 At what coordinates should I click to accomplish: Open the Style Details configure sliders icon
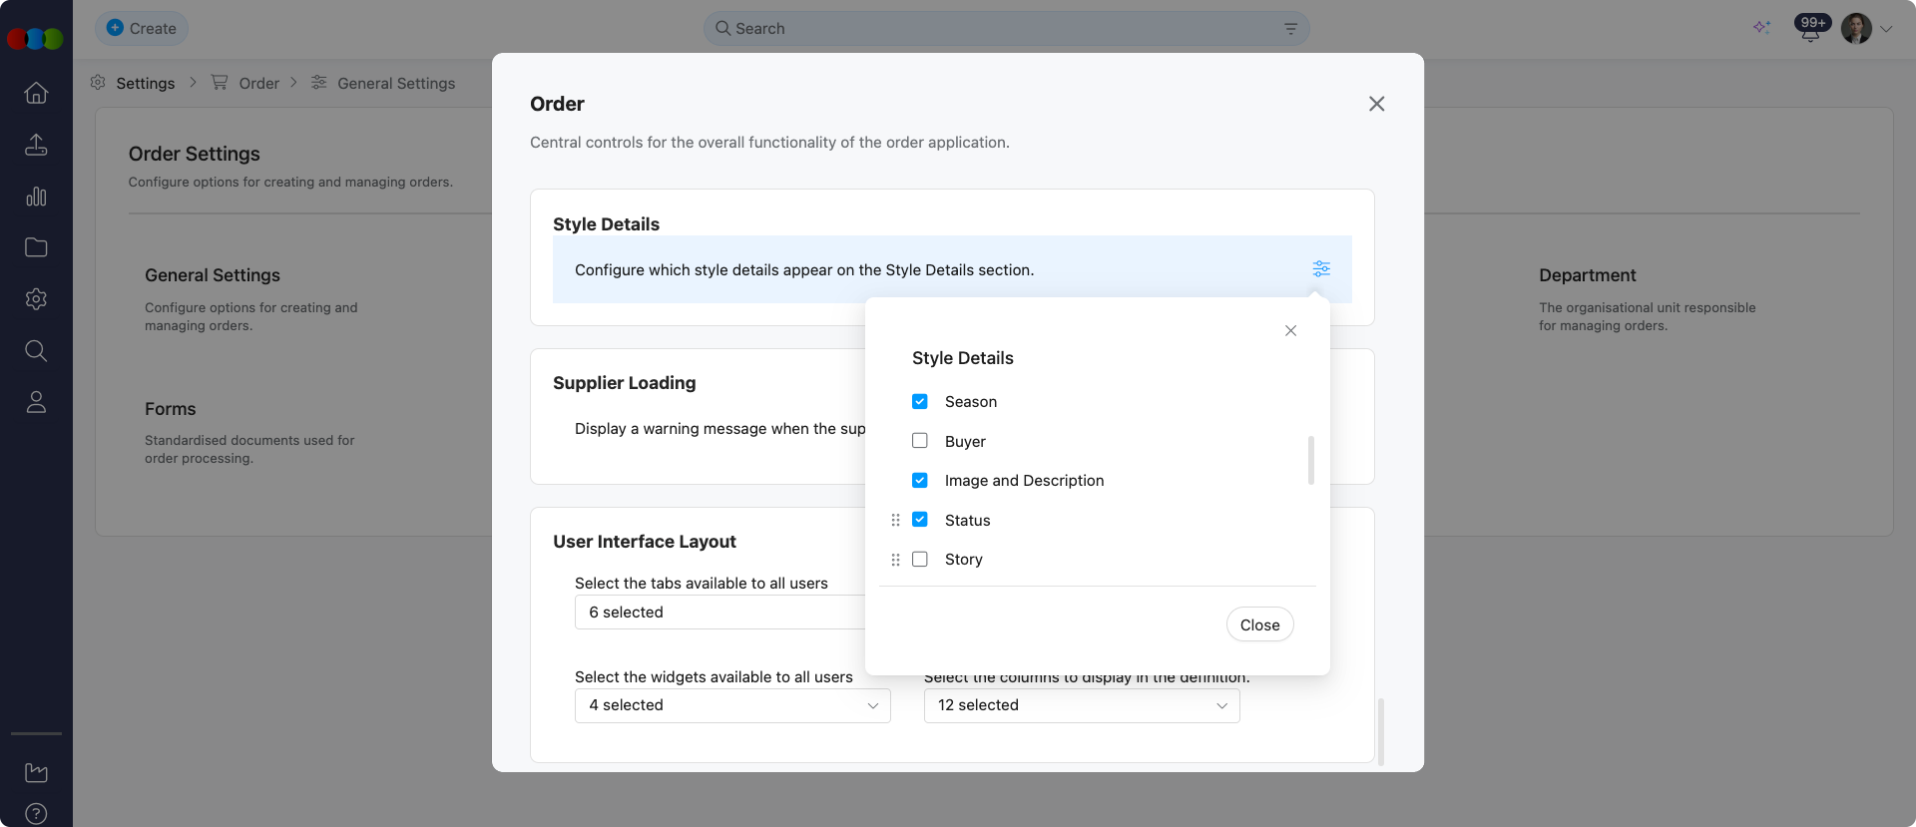(1321, 269)
